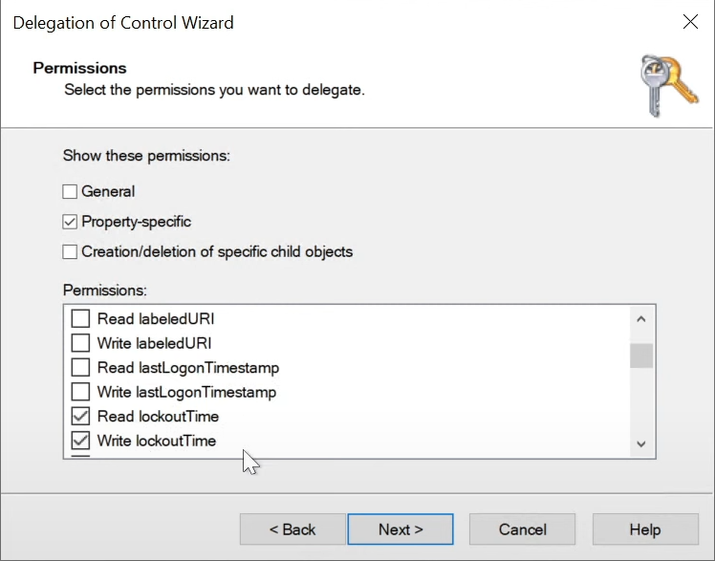
Task: Tick Creation/deletion of specific child objects
Action: pos(70,251)
